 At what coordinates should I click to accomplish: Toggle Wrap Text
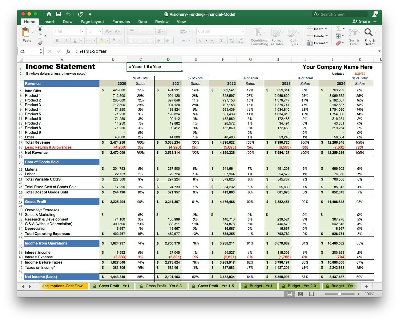coord(183,31)
